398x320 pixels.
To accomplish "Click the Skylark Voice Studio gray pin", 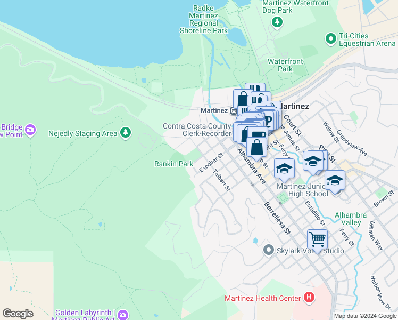I will pos(268,250).
